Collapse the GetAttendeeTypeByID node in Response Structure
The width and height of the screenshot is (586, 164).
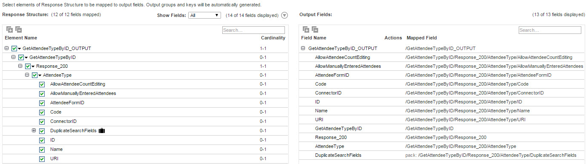coord(14,57)
